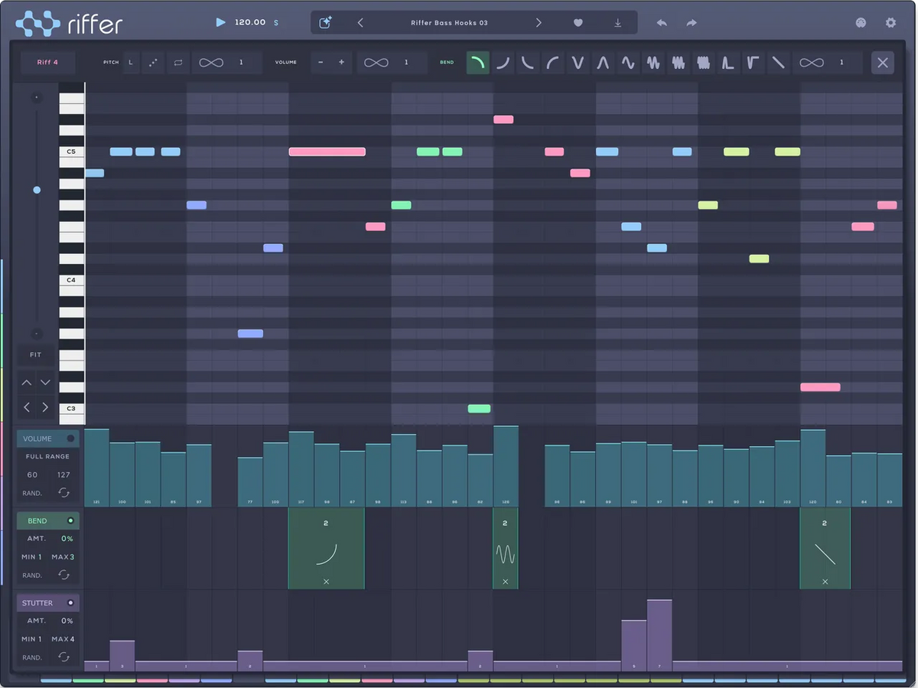Open the Riff 4 selector
Screen dimensions: 918x688
click(48, 63)
